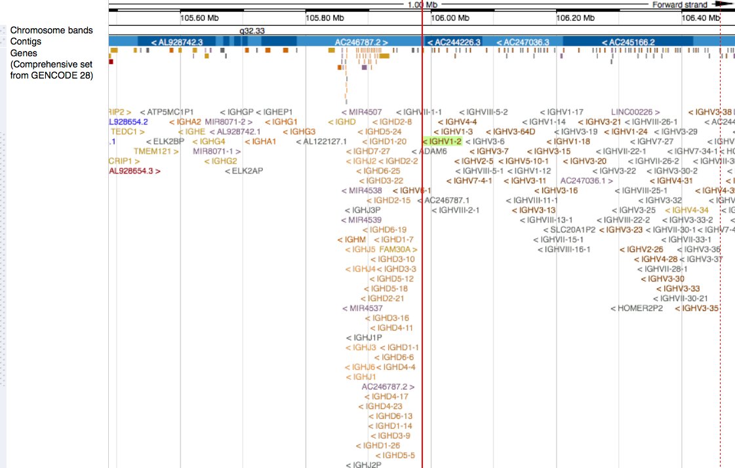Screen dimensions: 735x468
Task: Select contig AC245166.2 bar
Action: 629,42
